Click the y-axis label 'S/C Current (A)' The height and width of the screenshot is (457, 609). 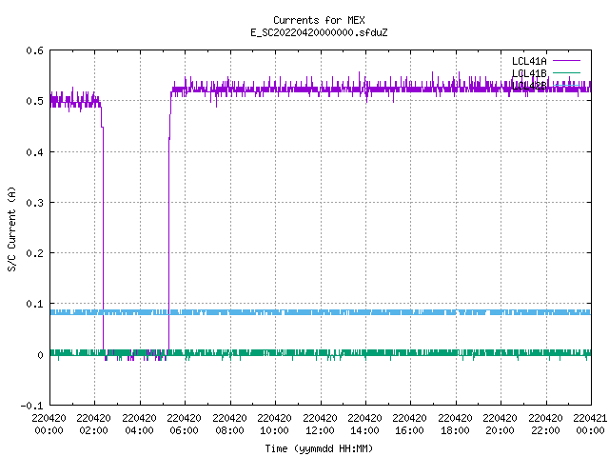11,228
